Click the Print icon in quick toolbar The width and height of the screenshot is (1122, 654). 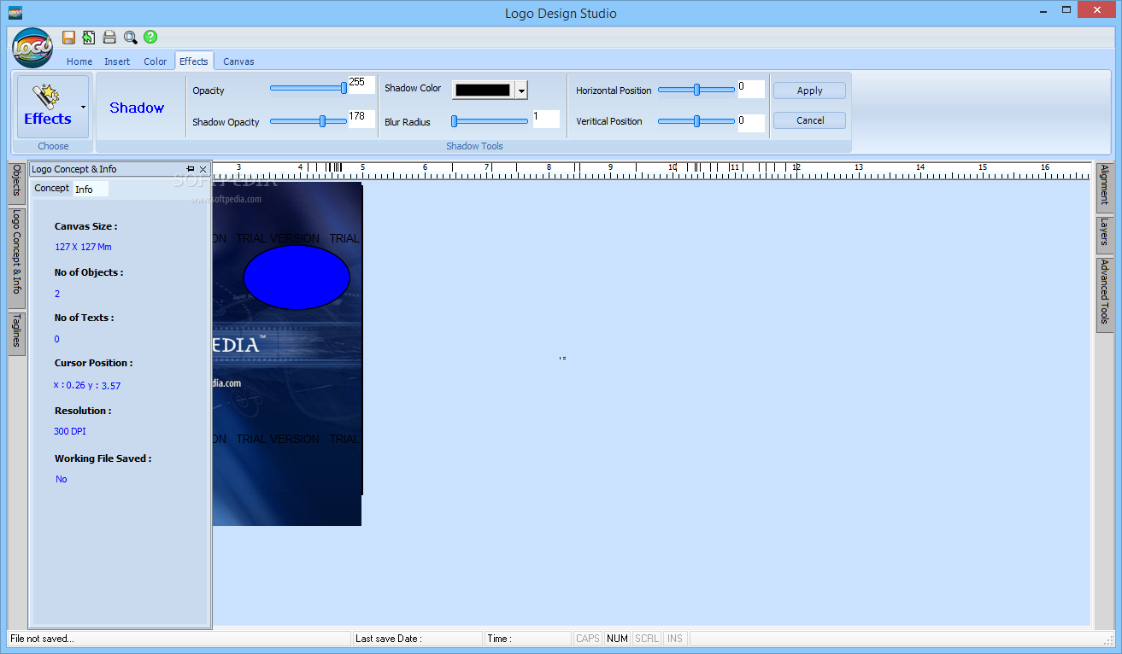click(x=109, y=37)
